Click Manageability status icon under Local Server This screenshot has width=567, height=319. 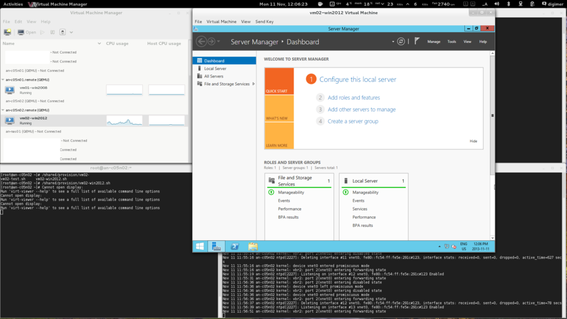coord(346,192)
